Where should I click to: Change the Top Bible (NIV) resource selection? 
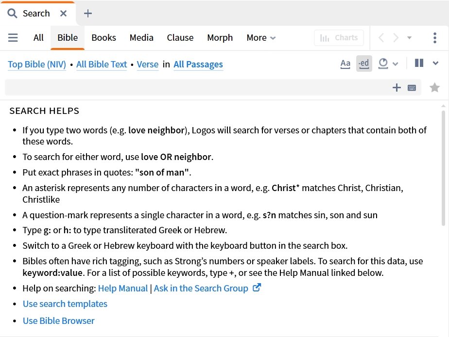pyautogui.click(x=37, y=64)
